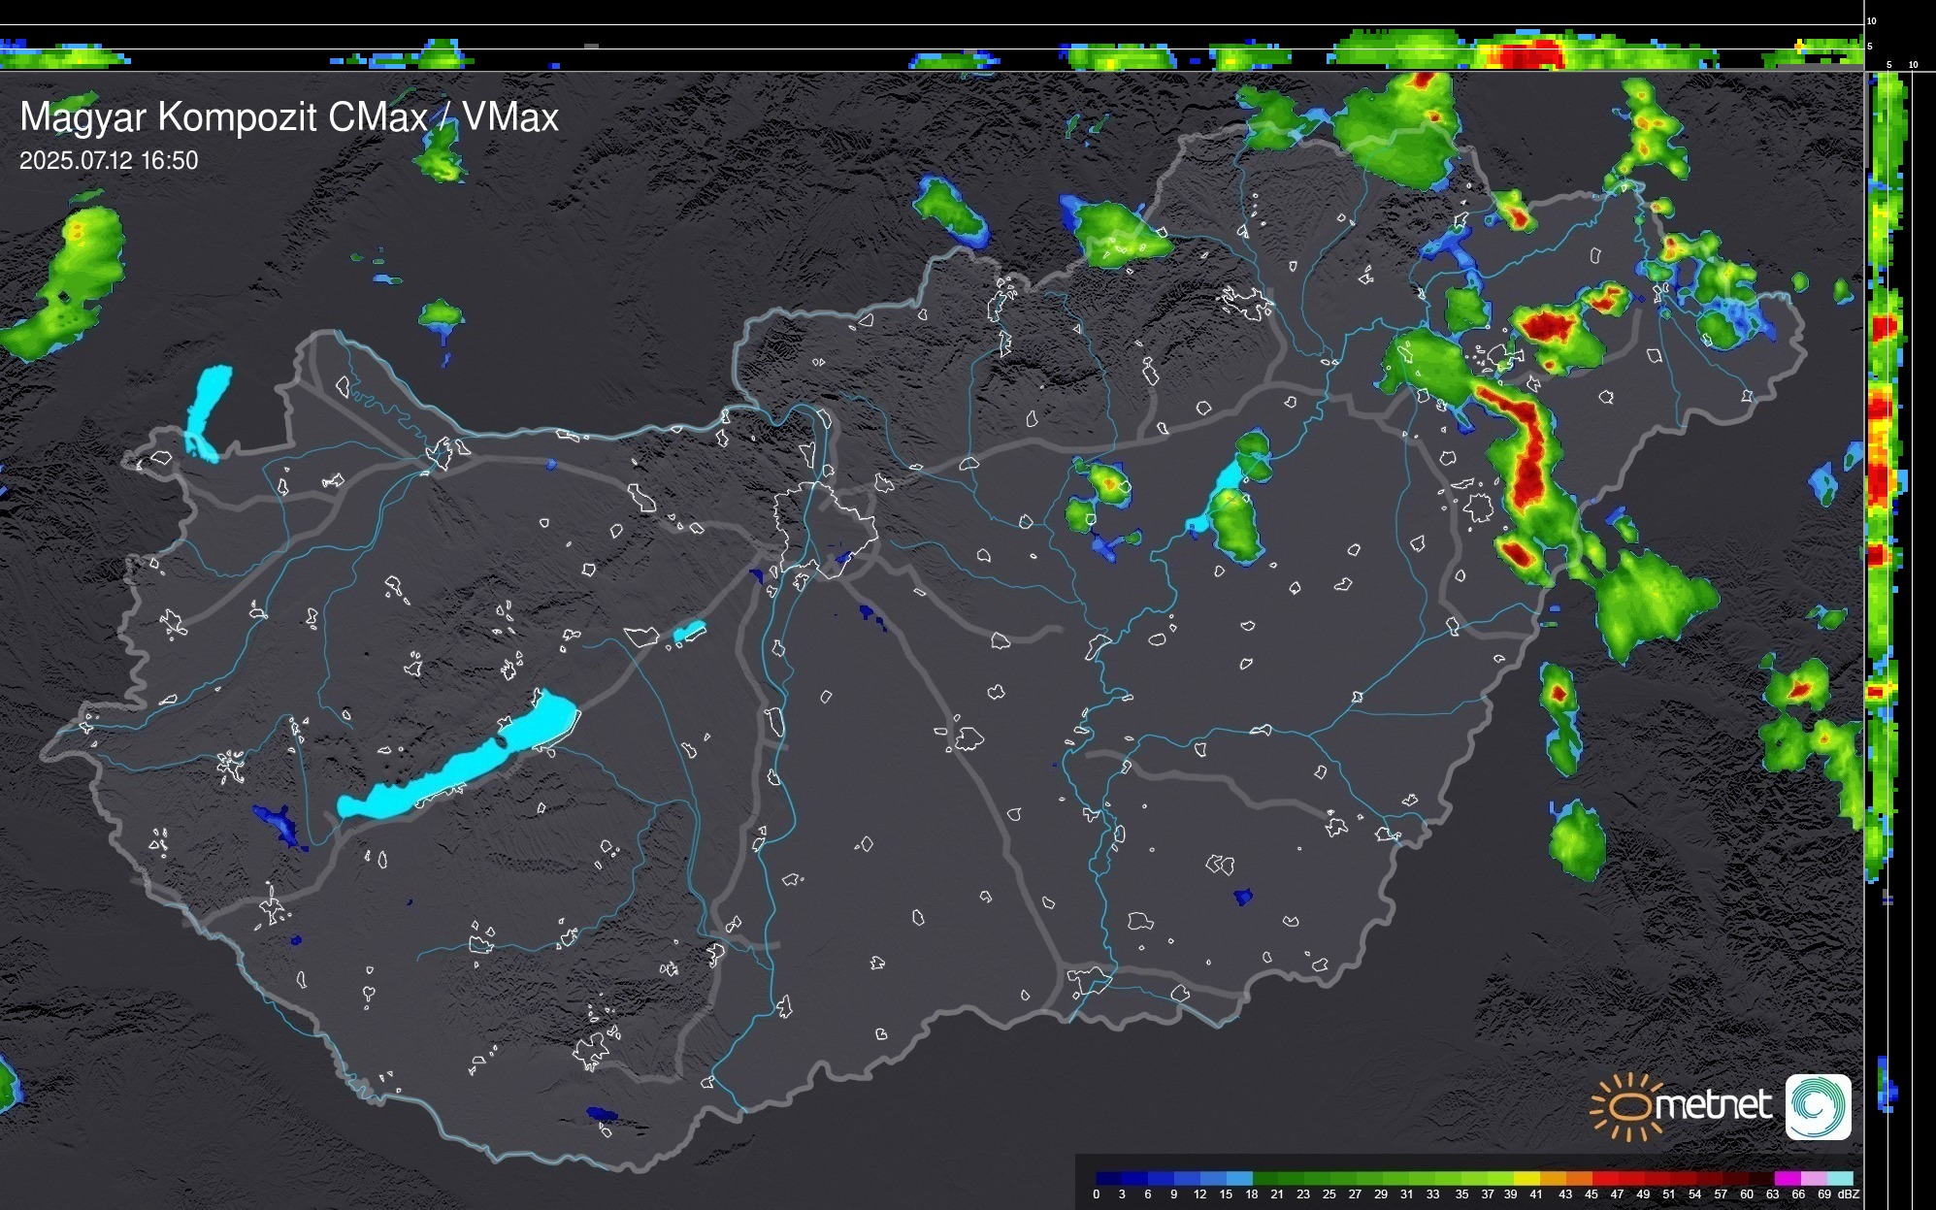Screen dimensions: 1936x1210
Task: Pick the magenta 63 dBZ legend swatch
Action: click(x=1787, y=1178)
